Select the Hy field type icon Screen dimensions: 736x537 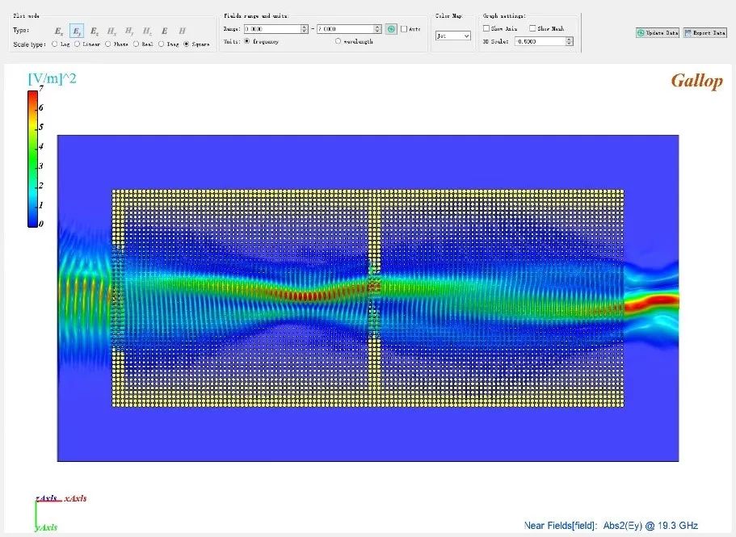click(x=129, y=31)
